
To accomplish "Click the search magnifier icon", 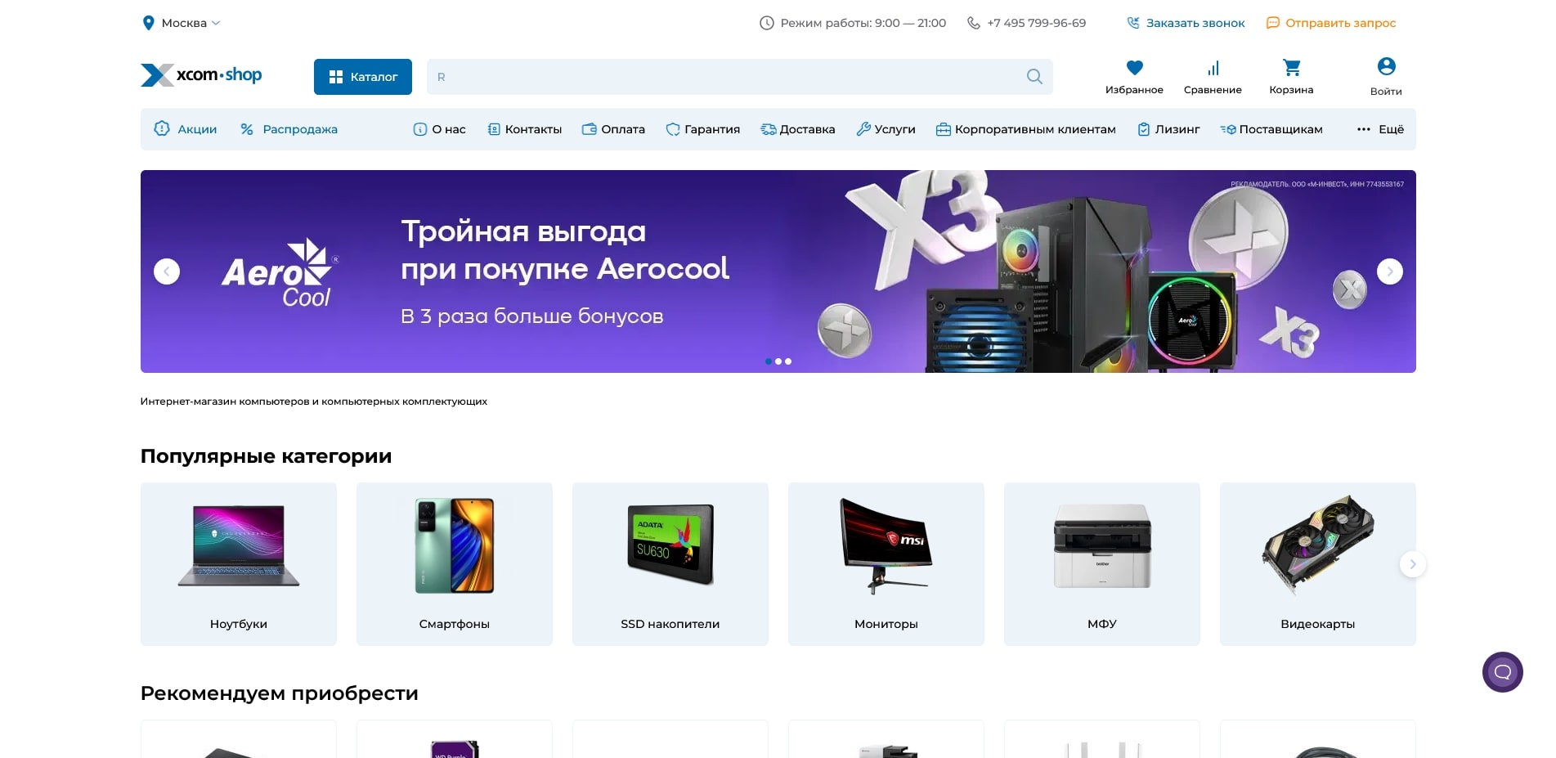I will click(1034, 77).
